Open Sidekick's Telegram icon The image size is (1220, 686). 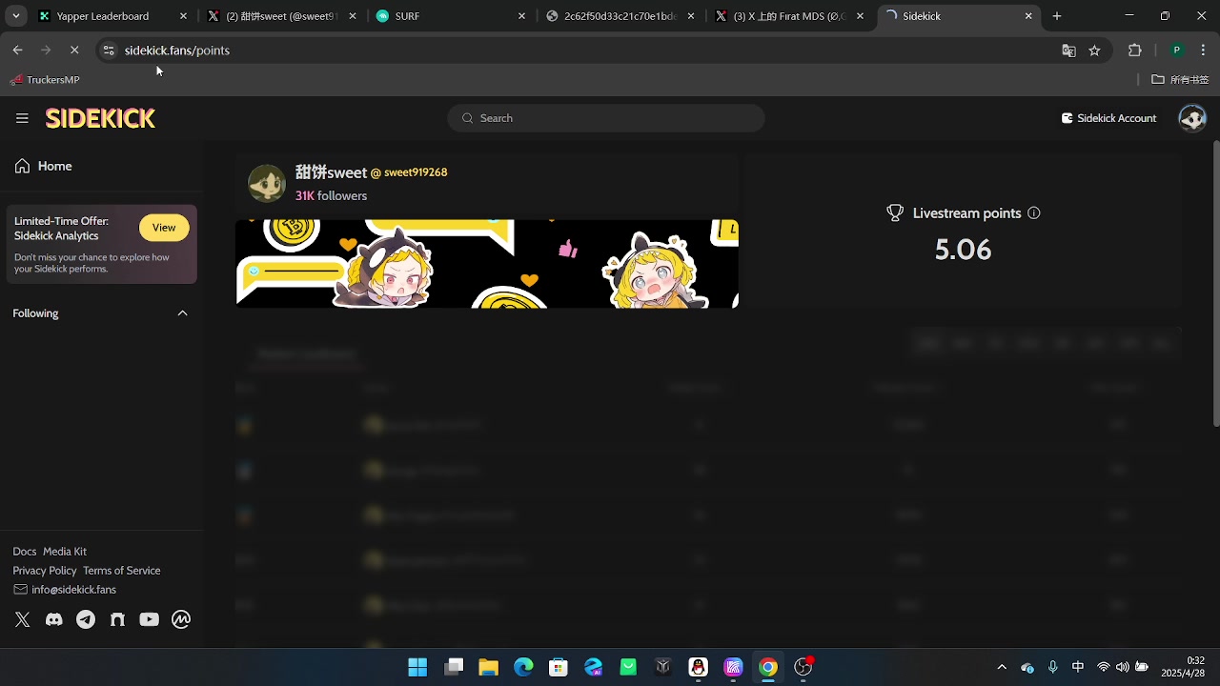pyautogui.click(x=86, y=619)
